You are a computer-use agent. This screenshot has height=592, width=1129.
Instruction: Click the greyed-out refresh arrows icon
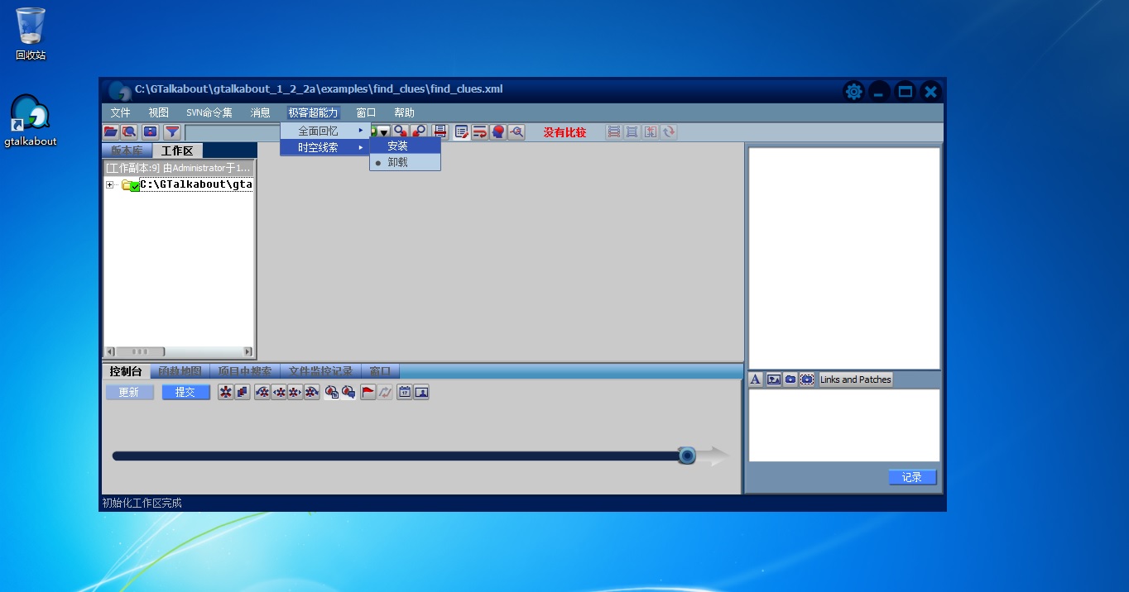tap(668, 131)
